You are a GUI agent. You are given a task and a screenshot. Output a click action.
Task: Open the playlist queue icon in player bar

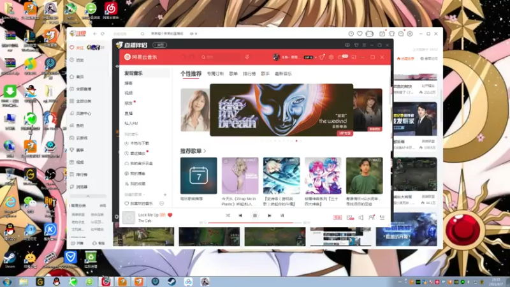(382, 217)
